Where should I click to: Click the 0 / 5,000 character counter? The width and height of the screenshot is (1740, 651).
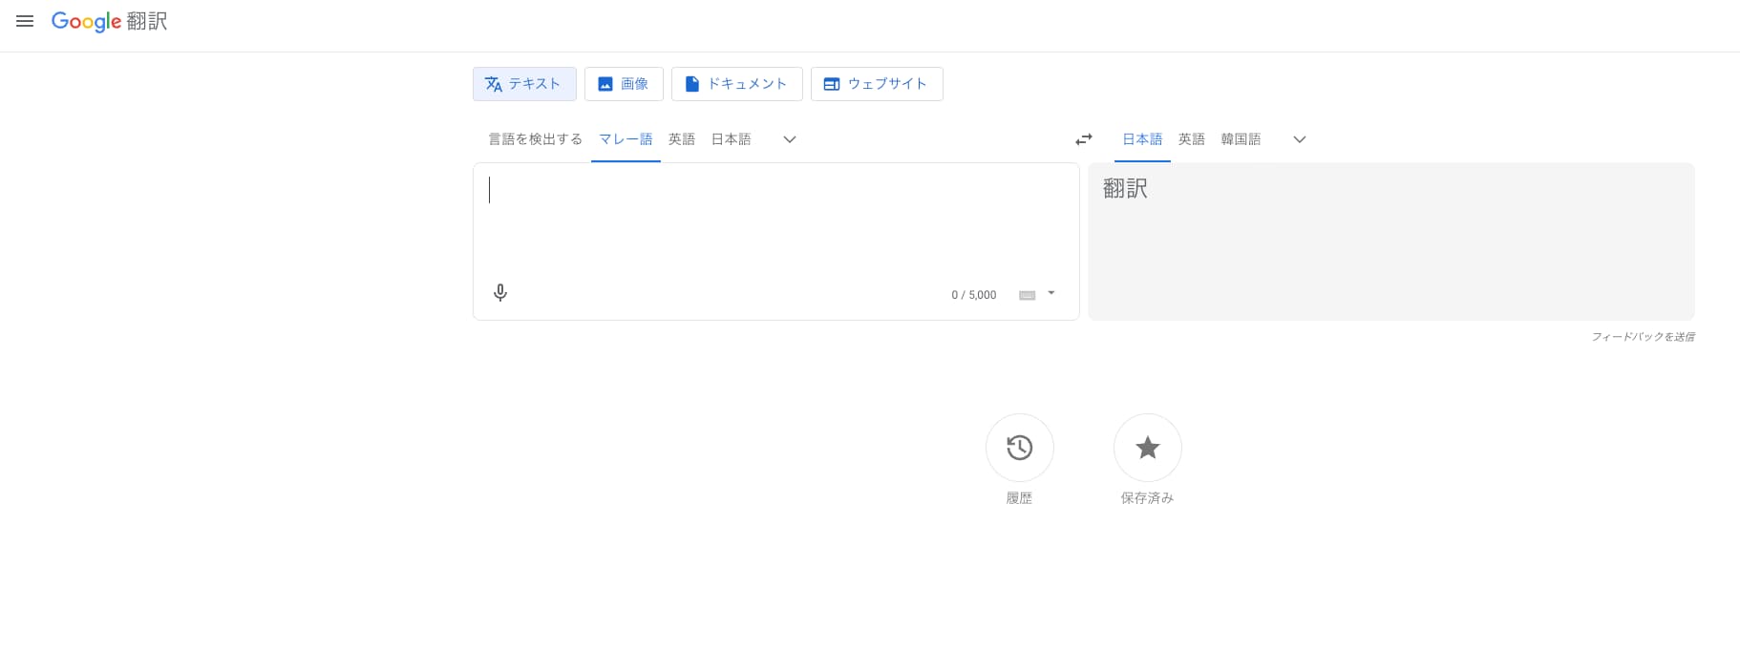tap(974, 295)
